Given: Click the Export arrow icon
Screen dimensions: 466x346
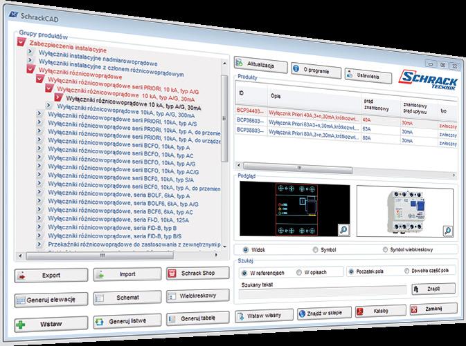Looking at the screenshot, I should click(21, 276).
